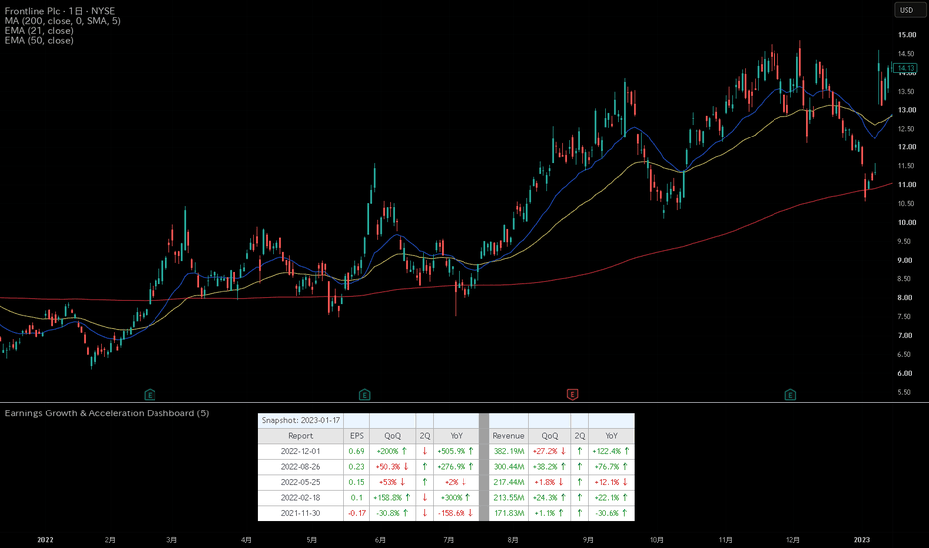The image size is (929, 548).
Task: Select the 2021-11-30 report date
Action: (300, 513)
